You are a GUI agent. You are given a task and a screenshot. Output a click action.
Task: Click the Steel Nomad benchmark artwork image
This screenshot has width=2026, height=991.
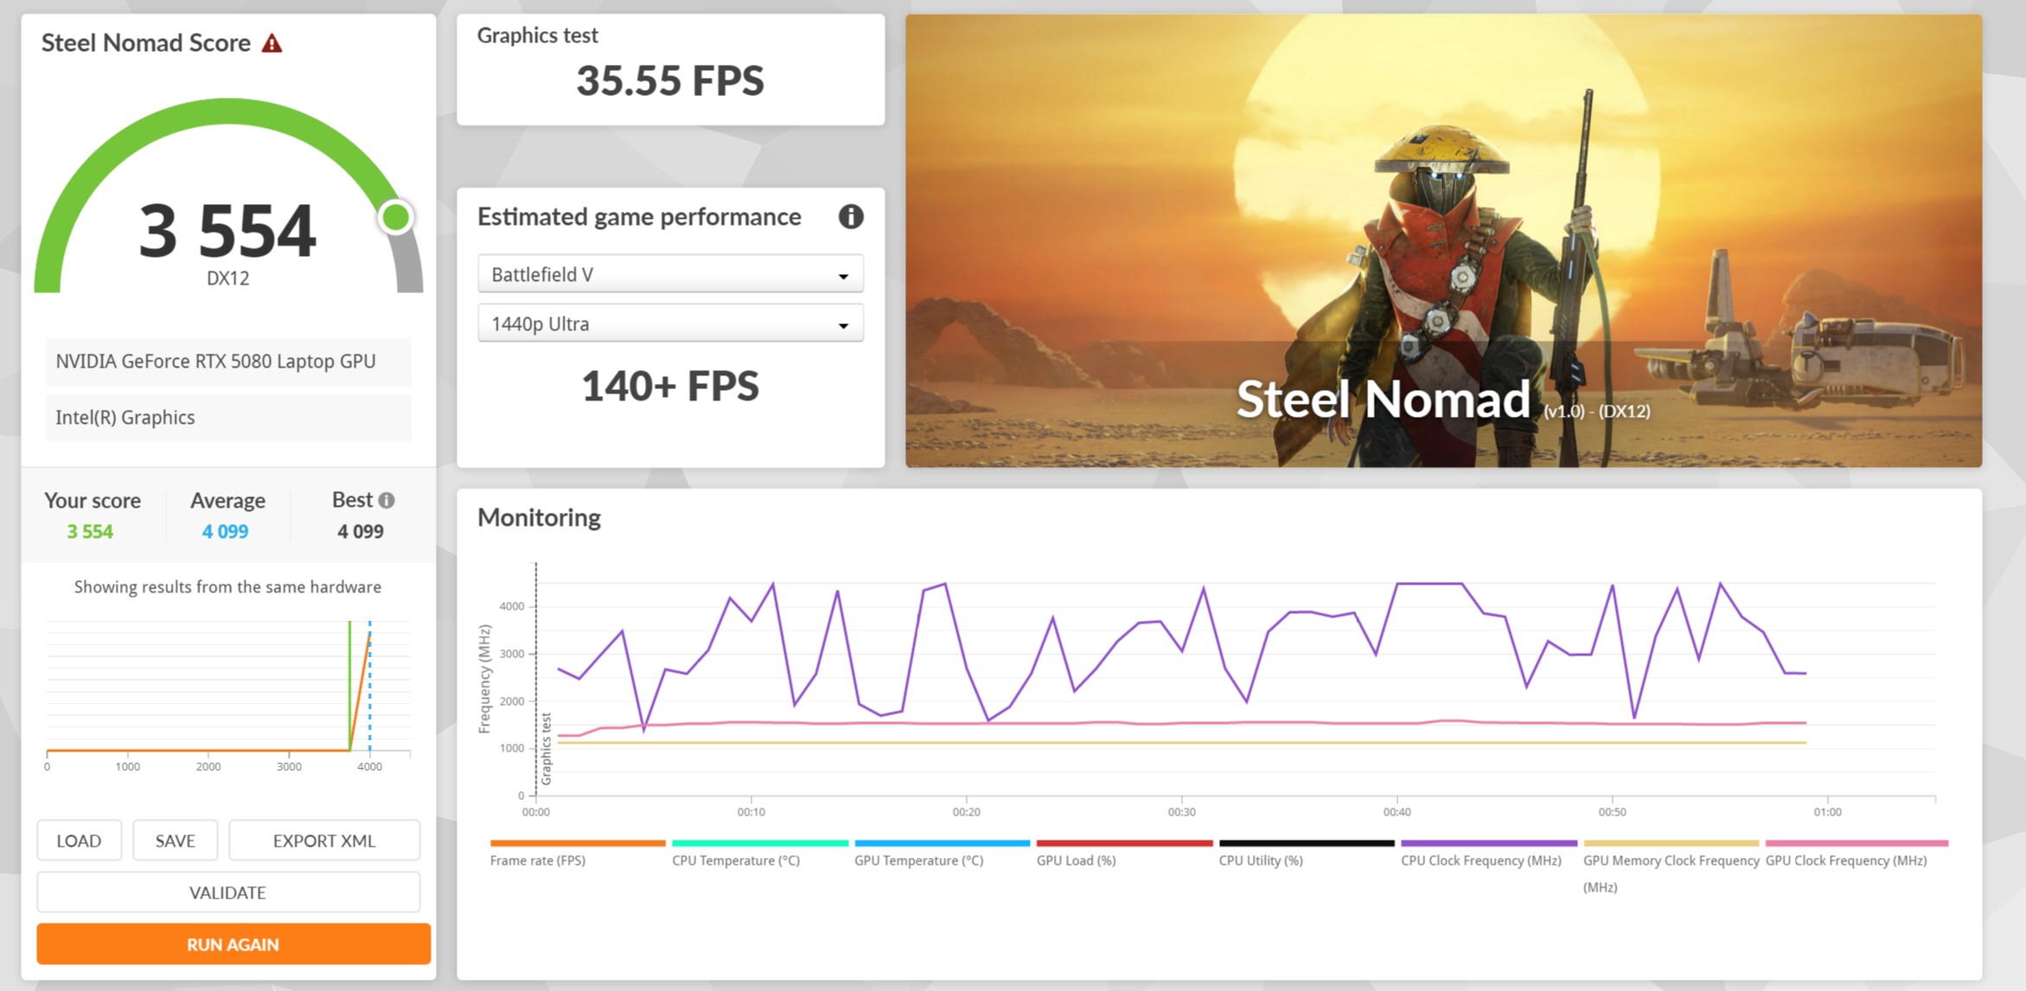[x=1442, y=240]
